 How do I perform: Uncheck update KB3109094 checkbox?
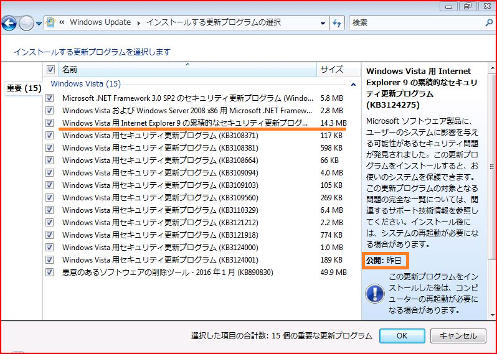49,172
